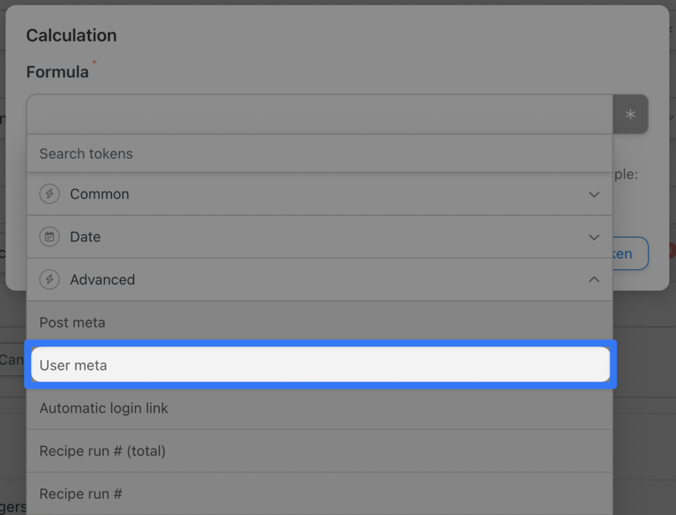Click the calendar icon beside Date
Viewport: 676px width, 515px height.
50,237
